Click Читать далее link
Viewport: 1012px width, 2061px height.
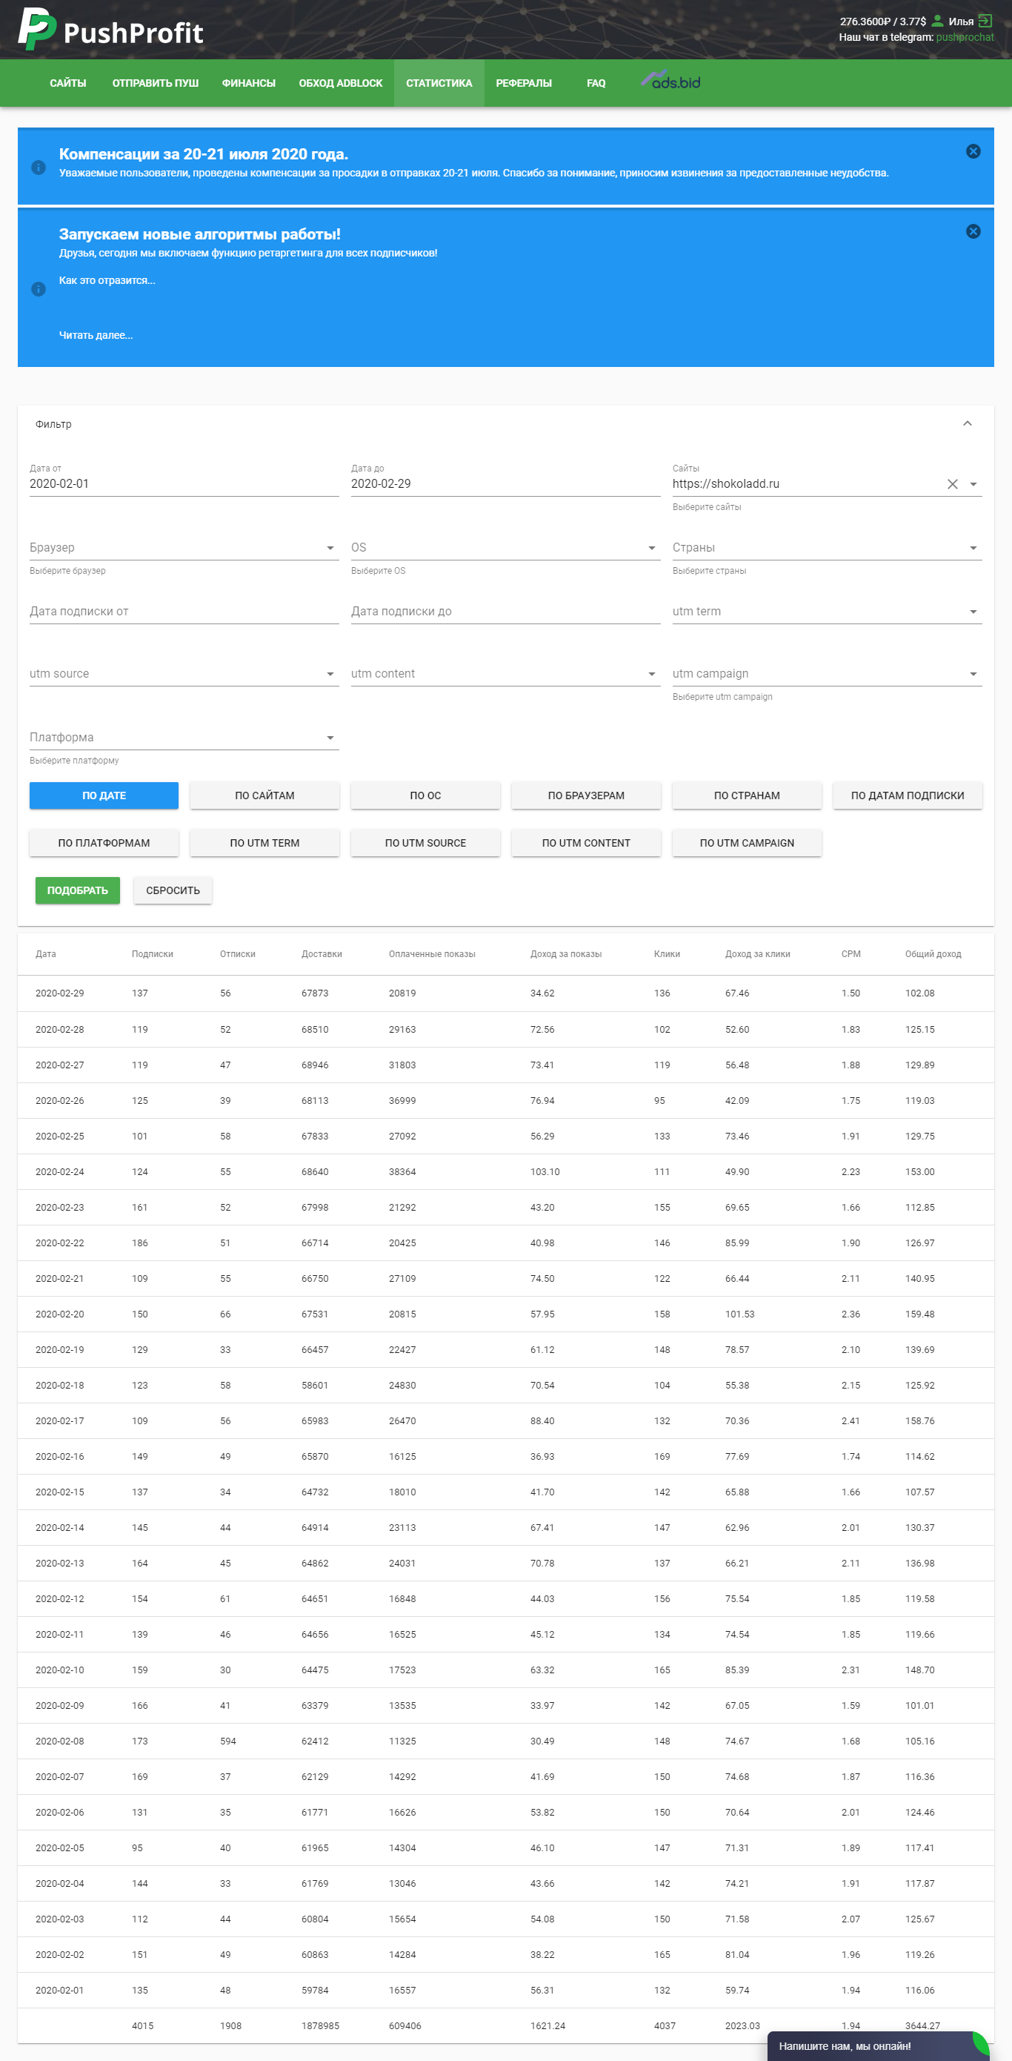click(96, 335)
